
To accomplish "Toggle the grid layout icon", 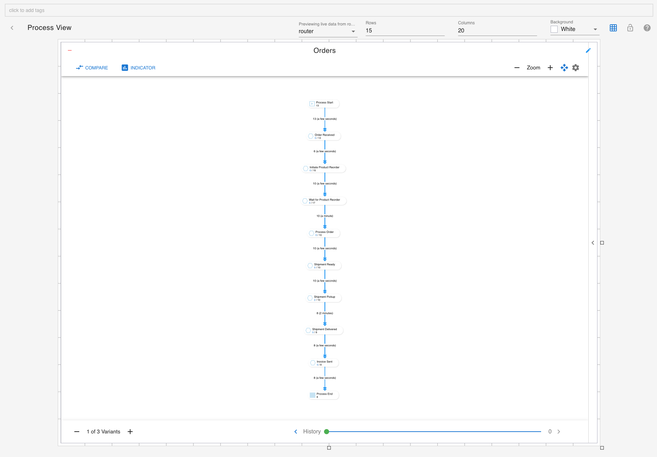I will [x=613, y=28].
